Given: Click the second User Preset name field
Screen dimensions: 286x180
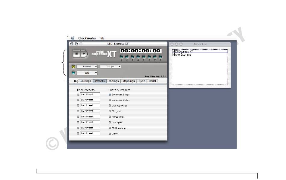Looking at the screenshot, I should pos(90,100).
